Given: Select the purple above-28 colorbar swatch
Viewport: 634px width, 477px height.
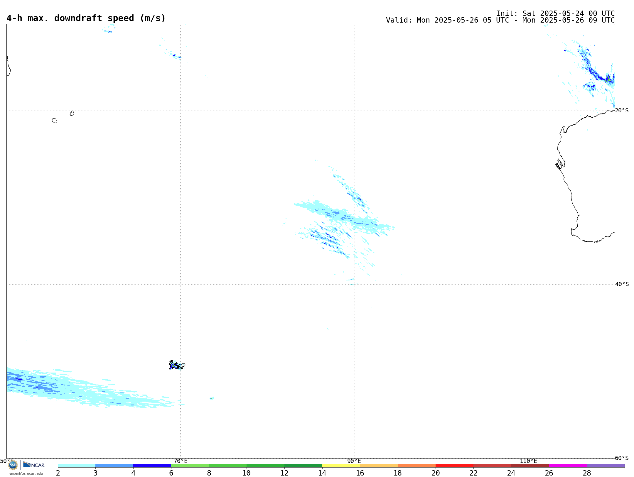Looking at the screenshot, I should point(606,466).
